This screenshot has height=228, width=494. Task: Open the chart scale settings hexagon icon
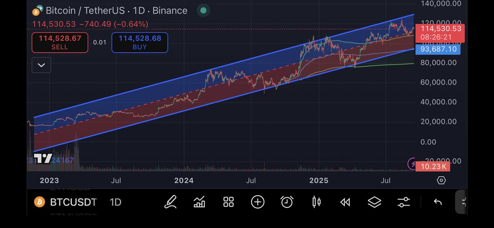[441, 180]
